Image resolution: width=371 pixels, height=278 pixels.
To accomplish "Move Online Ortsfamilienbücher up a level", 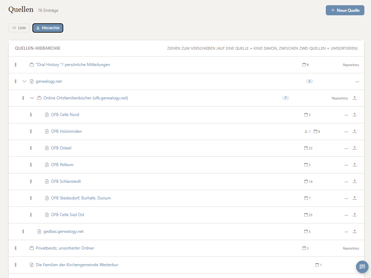I will click(355, 98).
